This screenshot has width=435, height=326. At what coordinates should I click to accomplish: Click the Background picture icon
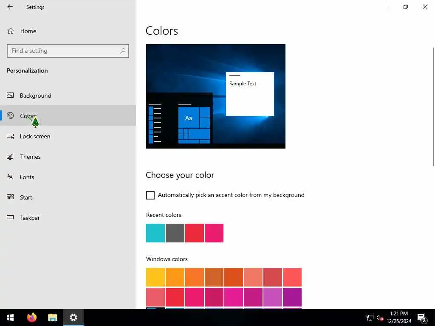coord(10,96)
